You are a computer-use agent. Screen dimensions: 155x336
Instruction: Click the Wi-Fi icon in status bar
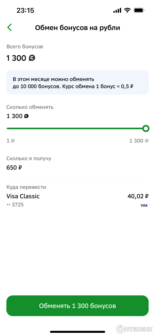pyautogui.click(x=127, y=10)
